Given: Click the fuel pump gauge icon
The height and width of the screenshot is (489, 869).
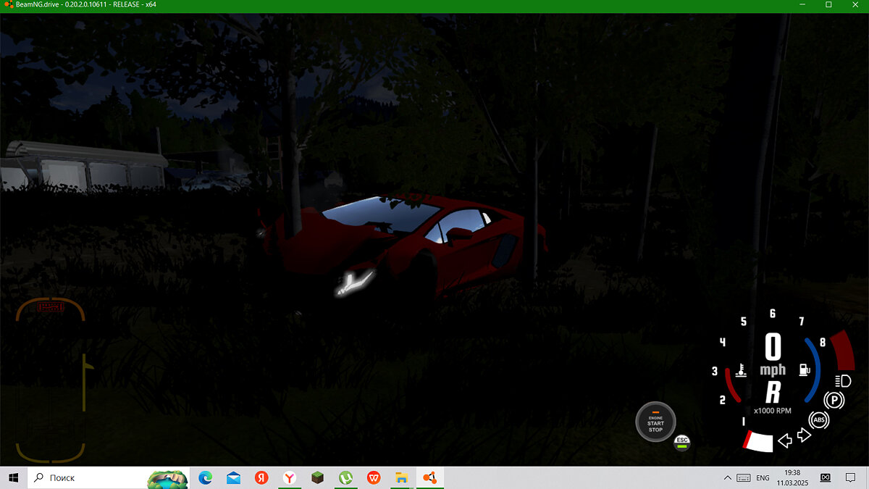Looking at the screenshot, I should pos(804,369).
